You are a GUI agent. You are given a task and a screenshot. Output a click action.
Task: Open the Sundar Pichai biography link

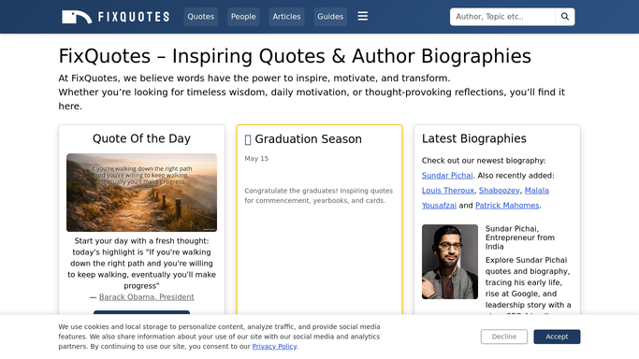pyautogui.click(x=447, y=176)
